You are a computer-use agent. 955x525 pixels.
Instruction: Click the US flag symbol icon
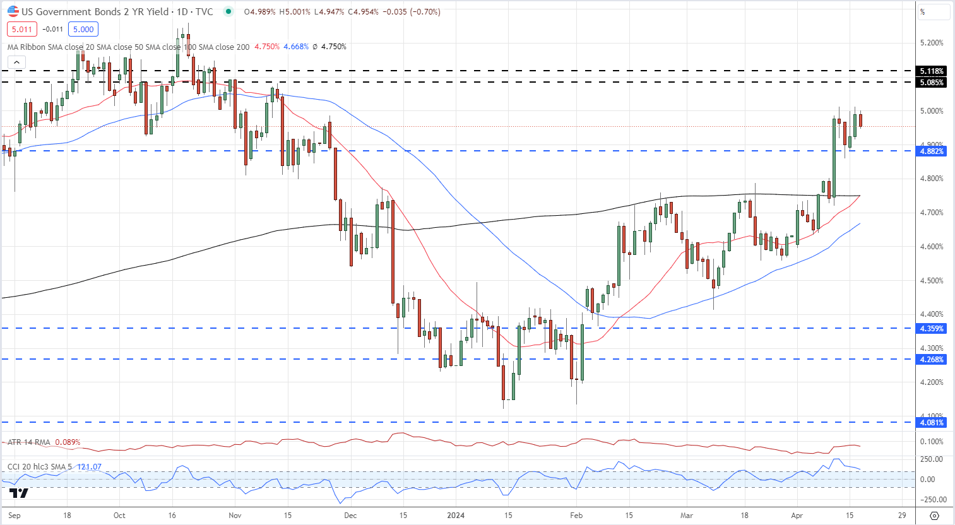pyautogui.click(x=13, y=11)
